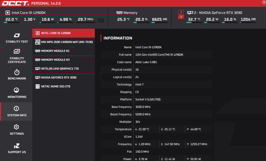Image resolution: width=266 pixels, height=161 pixels.
Task: Click the Boost frequency value 5200.0 MHz
Action: pyautogui.click(x=143, y=114)
